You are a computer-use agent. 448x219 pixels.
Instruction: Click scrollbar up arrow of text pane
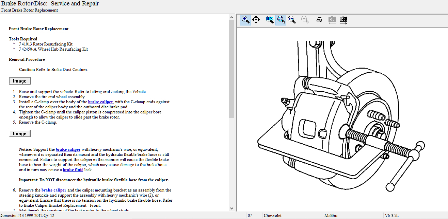(x=232, y=17)
